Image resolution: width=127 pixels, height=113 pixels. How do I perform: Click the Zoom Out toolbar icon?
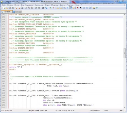pyautogui.click(x=54, y=8)
